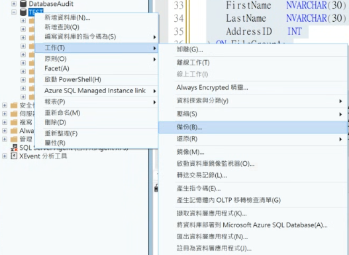Select the XEvent 分析工具 tree item

point(43,156)
